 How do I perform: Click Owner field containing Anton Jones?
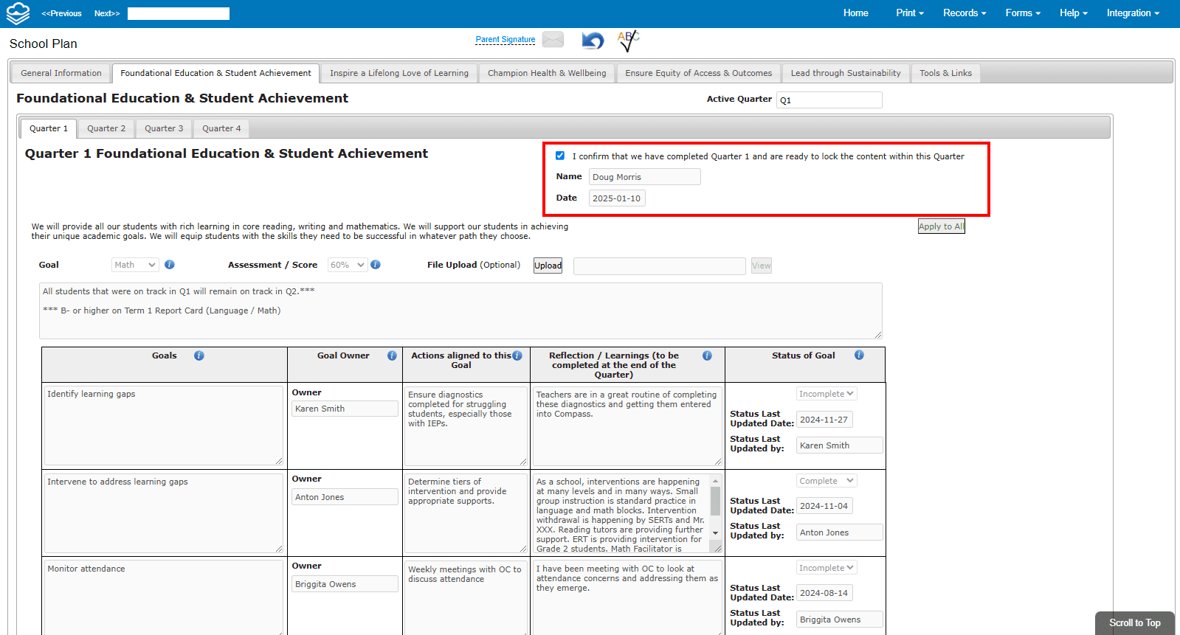pos(345,497)
